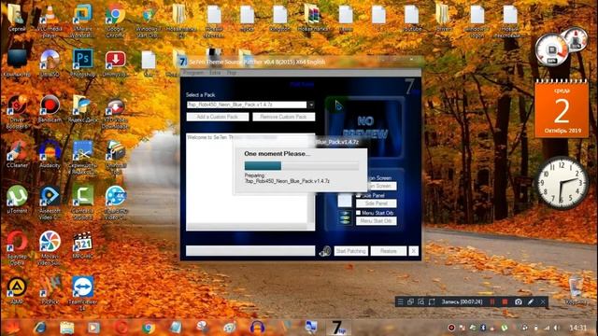
Task: Open the AIMP desktop shortcut
Action: [x=17, y=290]
